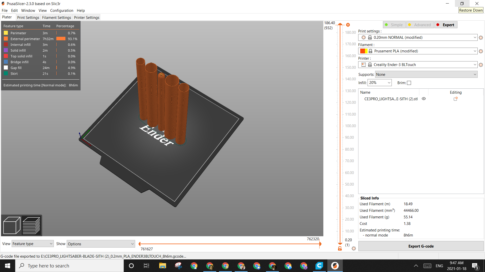Image resolution: width=485 pixels, height=272 pixels.
Task: Click the ENG language indicator
Action: pyautogui.click(x=439, y=266)
